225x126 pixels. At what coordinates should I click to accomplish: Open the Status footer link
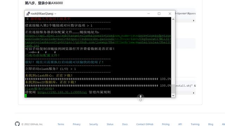(x=110, y=124)
